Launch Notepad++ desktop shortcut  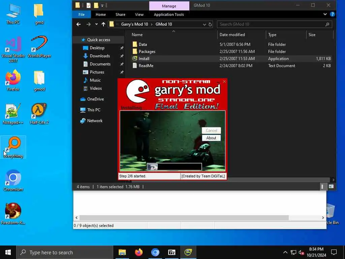coord(13,114)
